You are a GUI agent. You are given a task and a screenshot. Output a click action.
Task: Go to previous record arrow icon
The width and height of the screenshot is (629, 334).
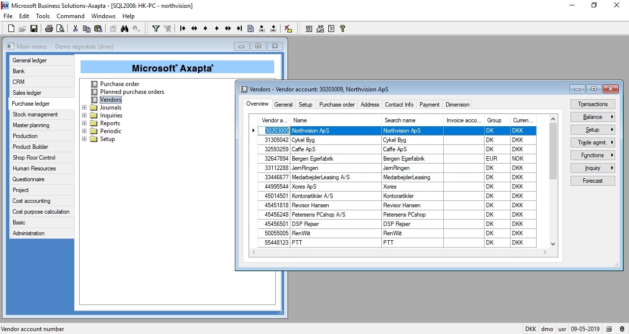[205, 28]
